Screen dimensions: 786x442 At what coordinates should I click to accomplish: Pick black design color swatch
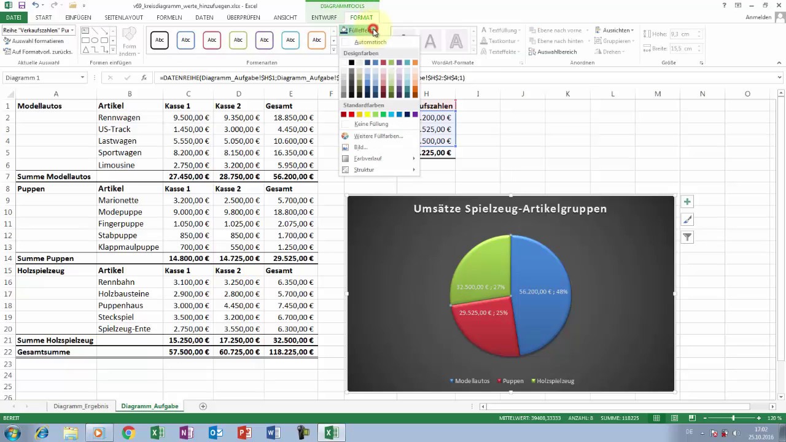[x=351, y=63]
